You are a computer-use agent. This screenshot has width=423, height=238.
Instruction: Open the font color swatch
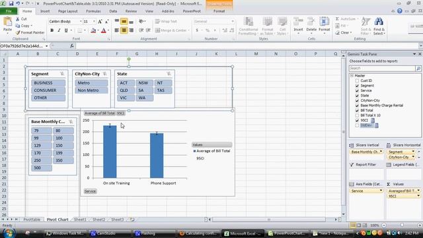pos(104,30)
